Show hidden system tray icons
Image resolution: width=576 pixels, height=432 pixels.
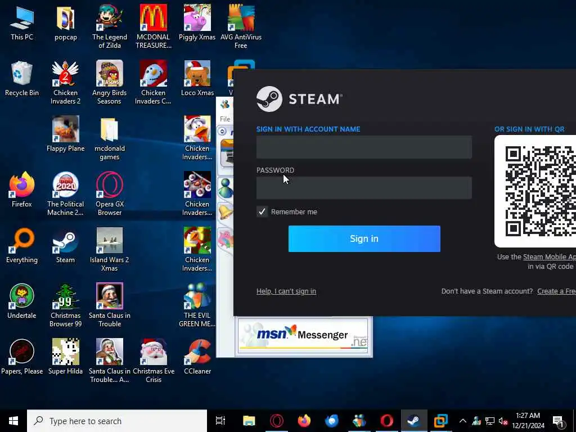pos(463,421)
